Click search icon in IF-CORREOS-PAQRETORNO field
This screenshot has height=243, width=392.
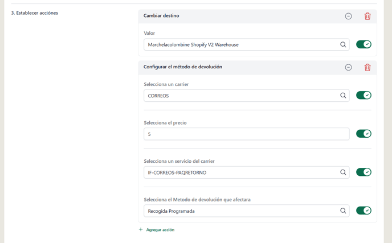click(343, 172)
